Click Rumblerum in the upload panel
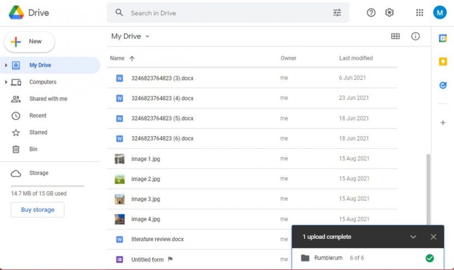Screen dimensions: 454x270 [328, 258]
